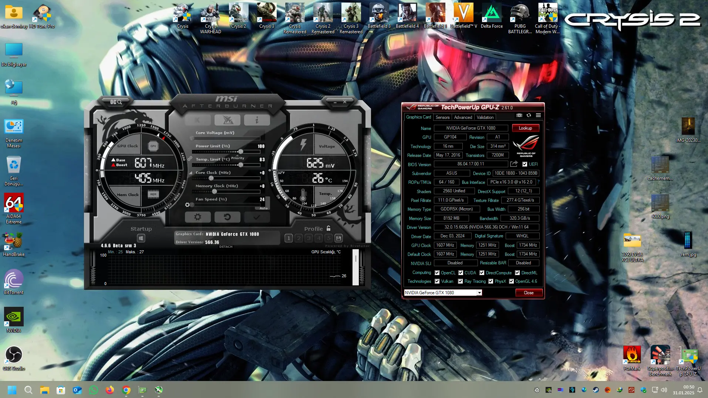Click the Close button in GPU-Z
This screenshot has width=708, height=398.
pos(529,293)
